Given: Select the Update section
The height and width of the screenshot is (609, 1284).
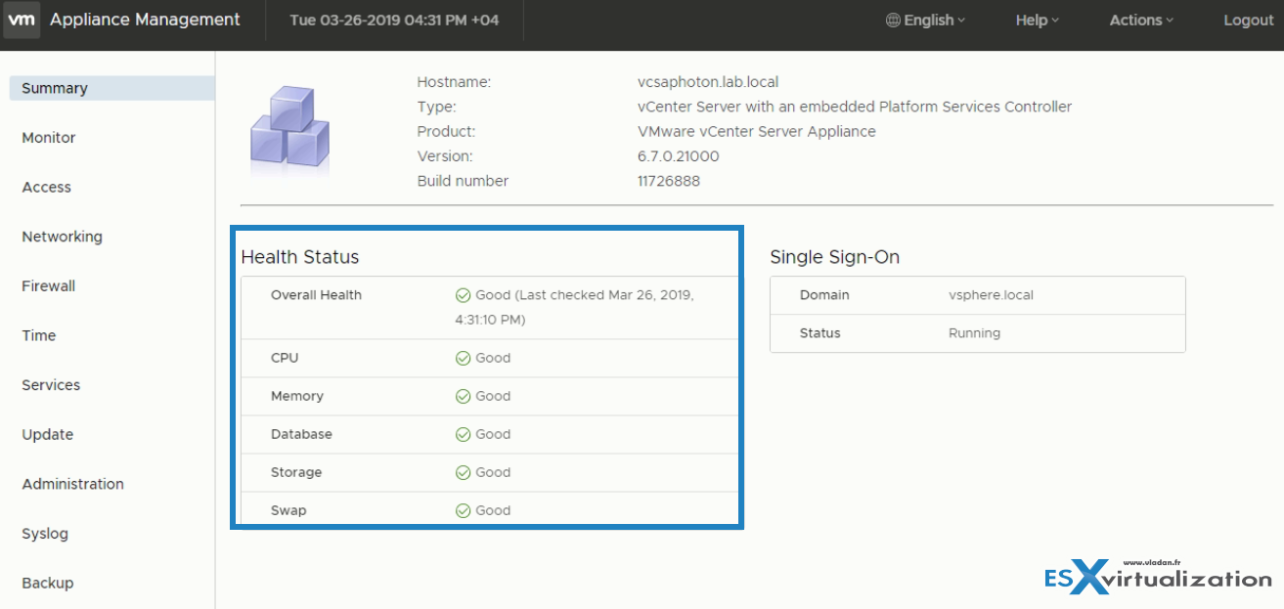Looking at the screenshot, I should (45, 434).
